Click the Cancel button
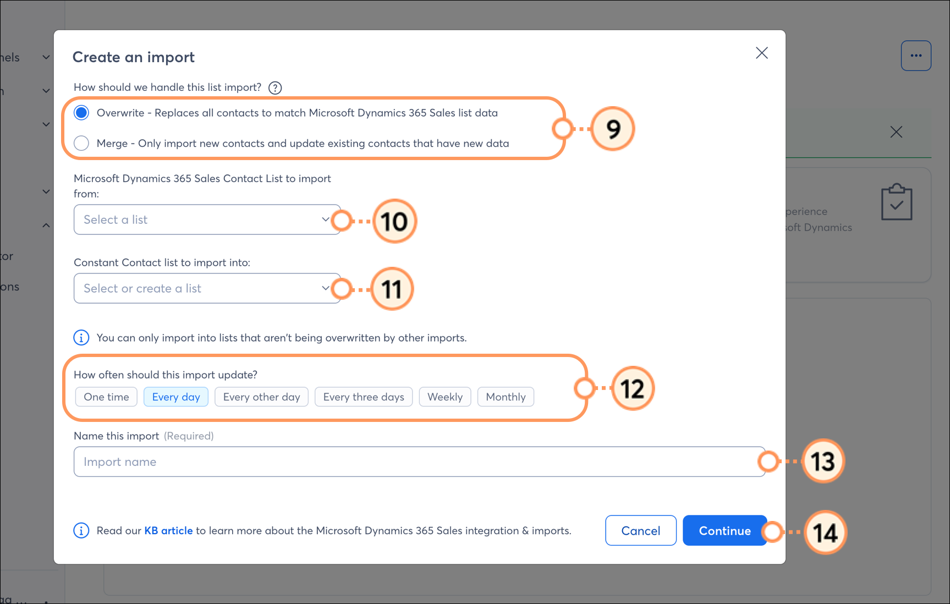Image resolution: width=950 pixels, height=604 pixels. tap(641, 530)
